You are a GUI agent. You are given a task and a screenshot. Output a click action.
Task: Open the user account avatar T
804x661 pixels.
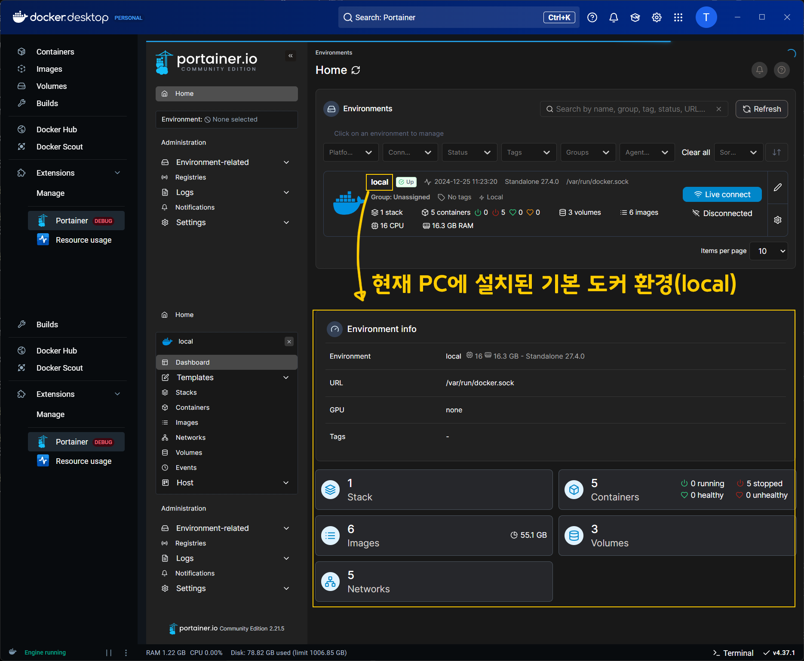coord(706,18)
